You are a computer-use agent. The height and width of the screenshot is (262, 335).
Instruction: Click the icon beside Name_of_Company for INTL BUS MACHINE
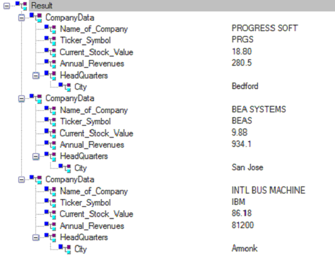tap(50, 191)
